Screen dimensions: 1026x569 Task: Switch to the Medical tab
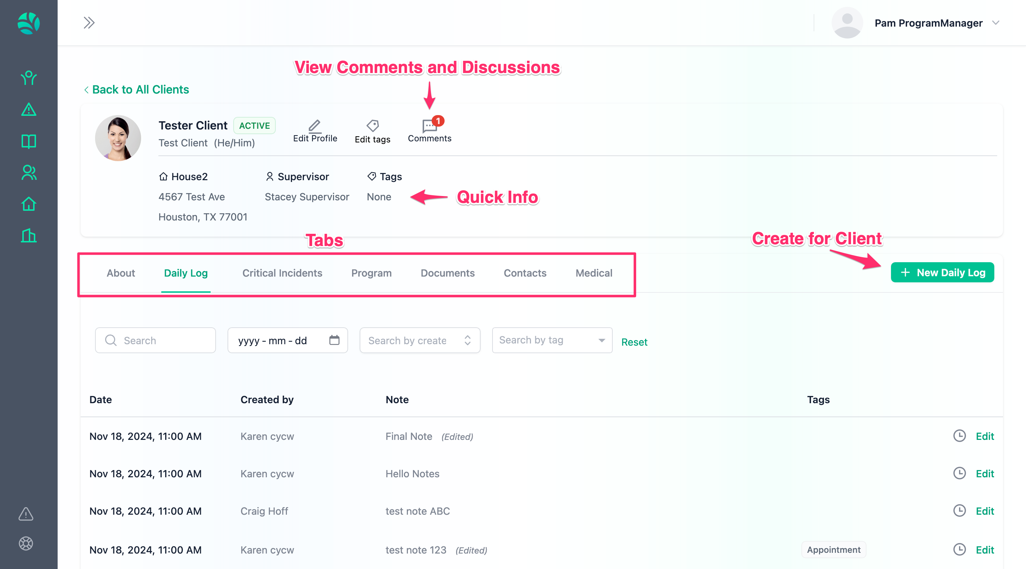pos(593,273)
